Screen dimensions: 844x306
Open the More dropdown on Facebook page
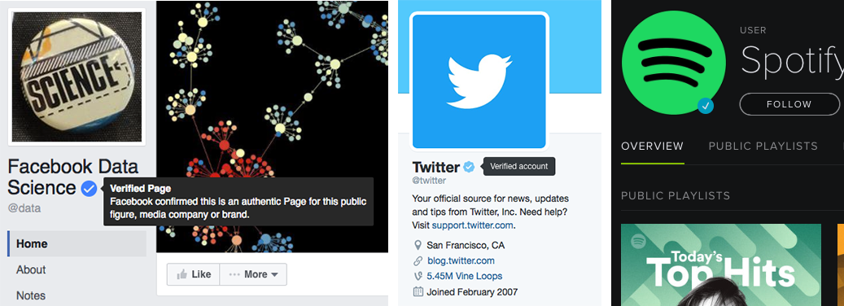[x=253, y=274]
